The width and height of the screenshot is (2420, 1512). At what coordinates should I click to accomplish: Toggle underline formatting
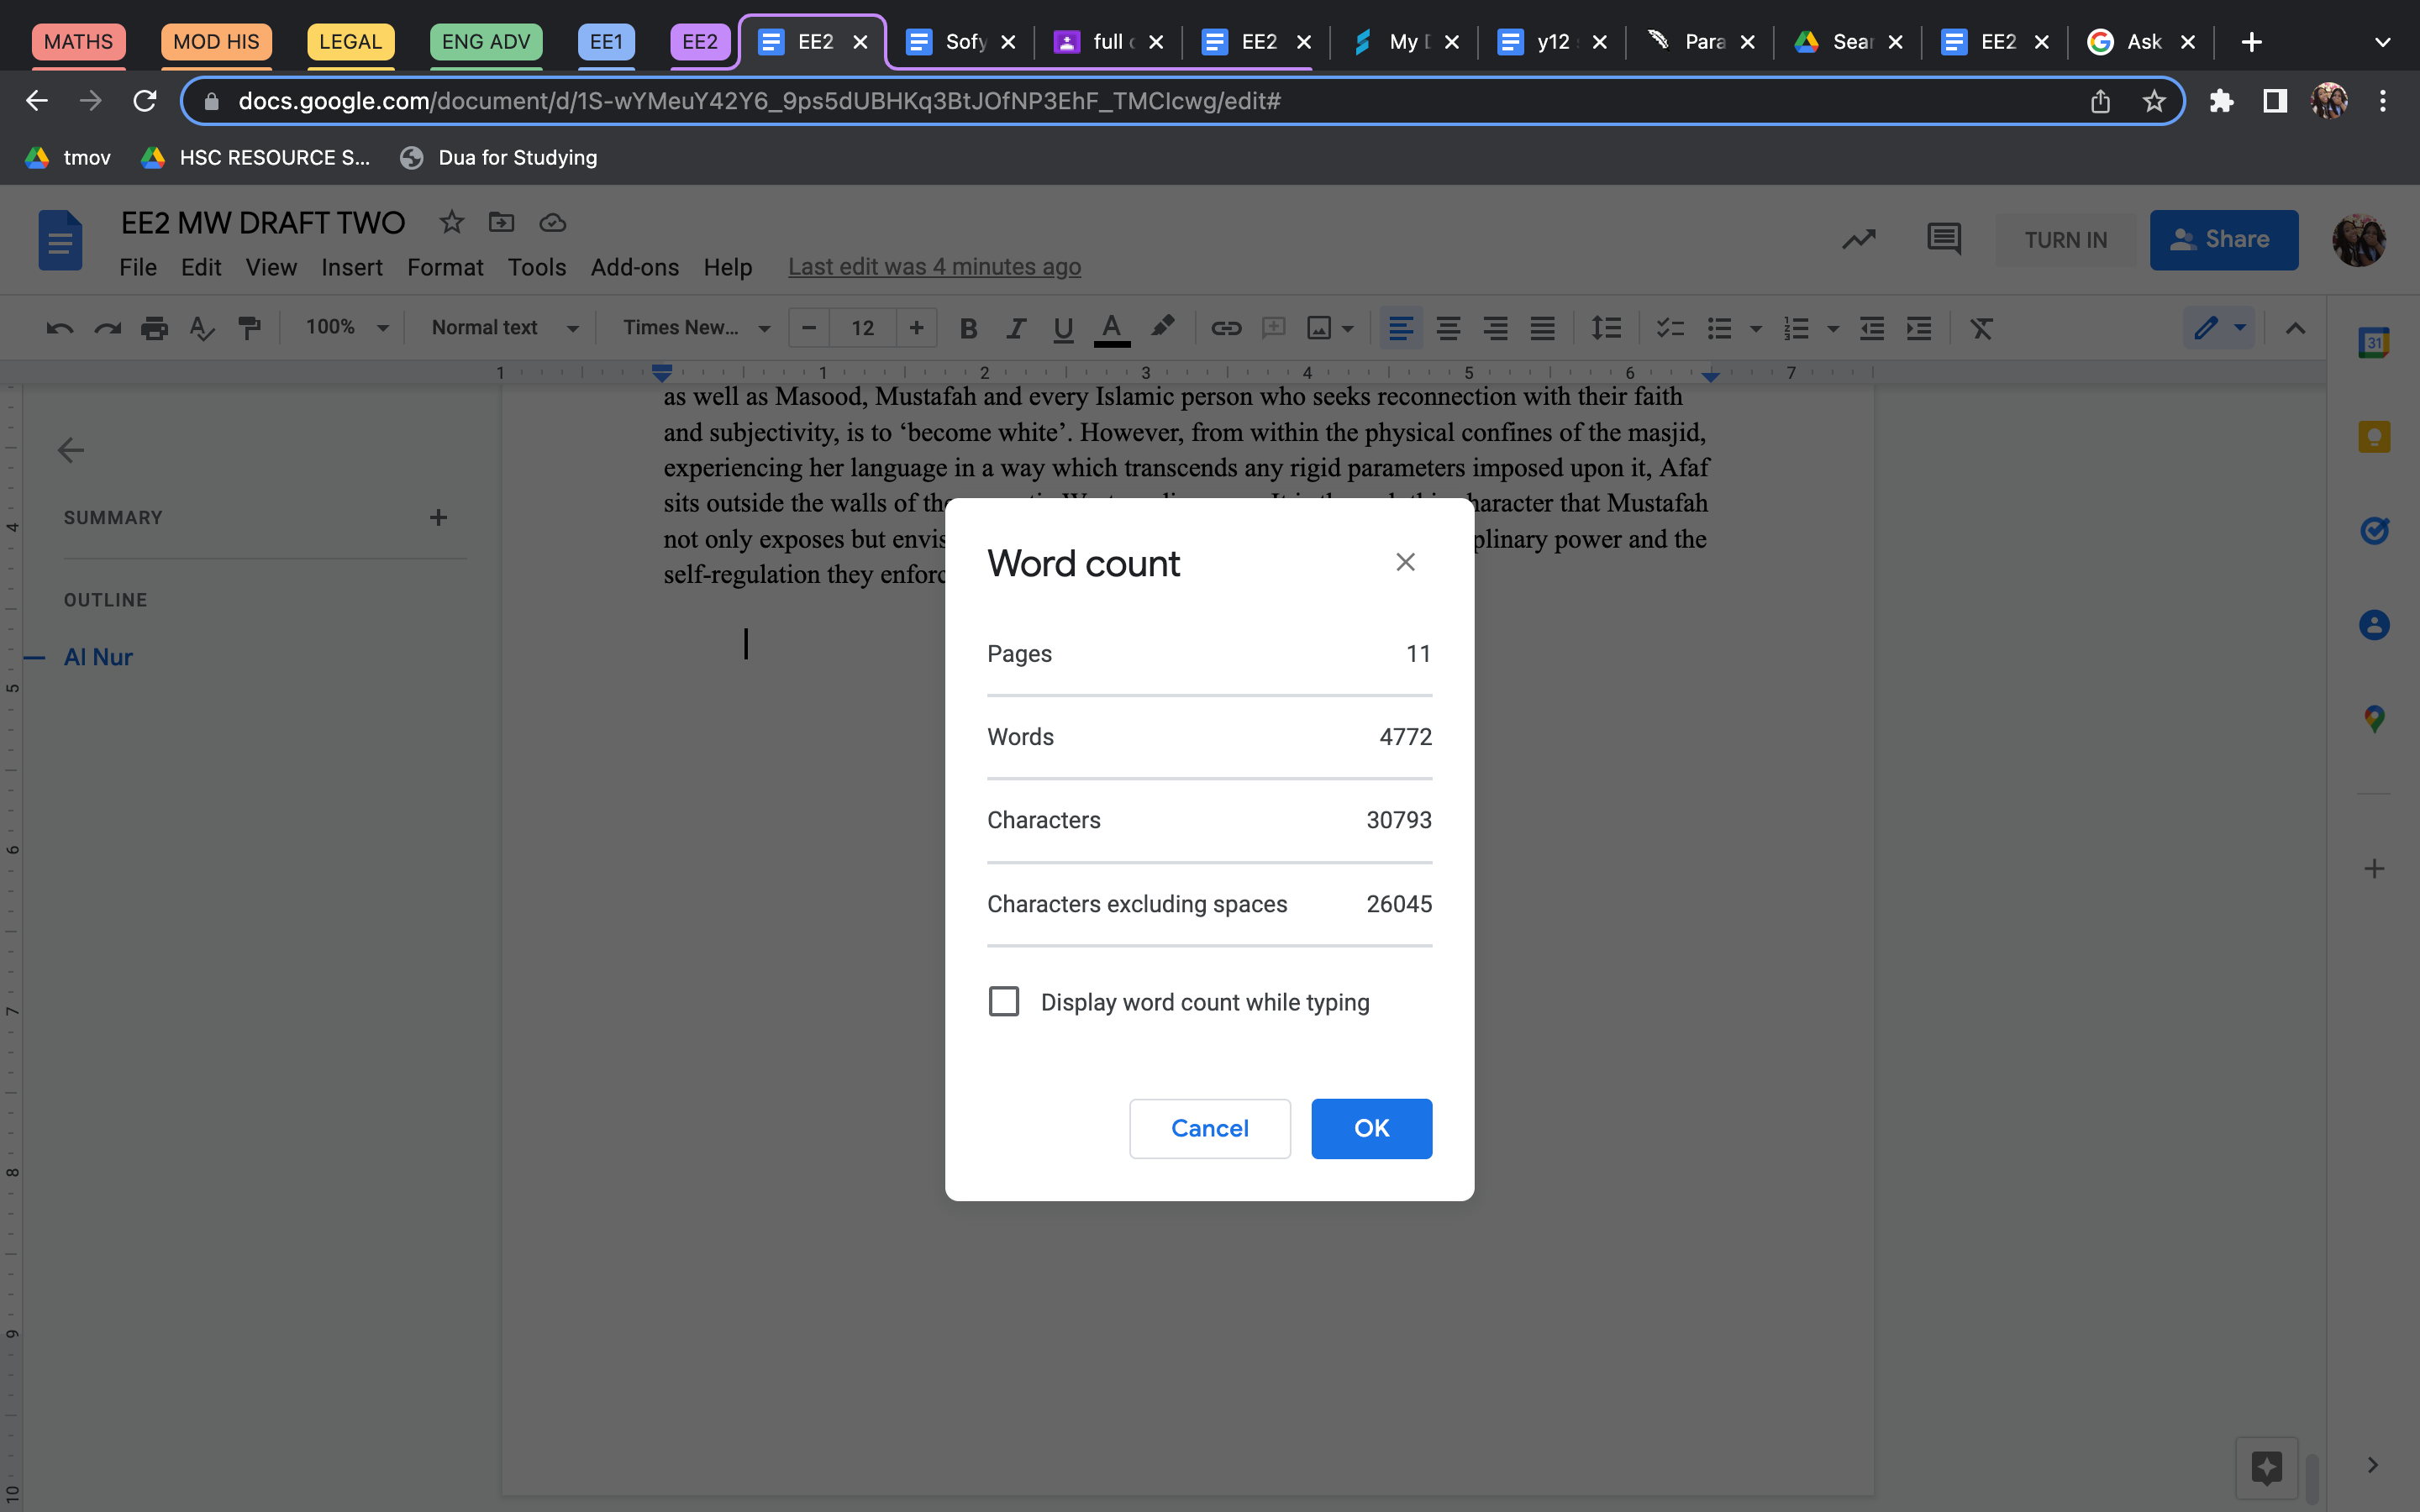tap(1063, 328)
